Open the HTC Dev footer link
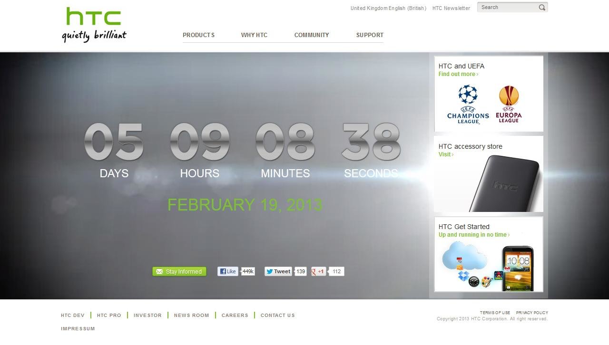The height and width of the screenshot is (345, 609). [73, 315]
